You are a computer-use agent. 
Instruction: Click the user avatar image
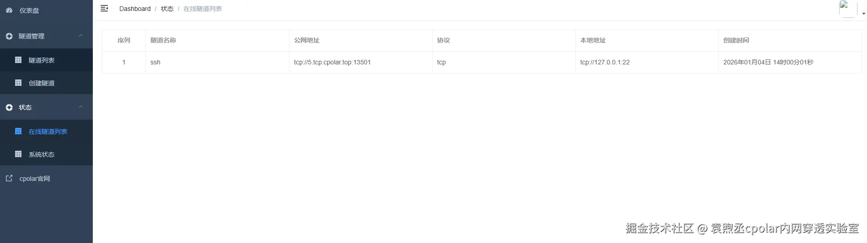coord(847,9)
